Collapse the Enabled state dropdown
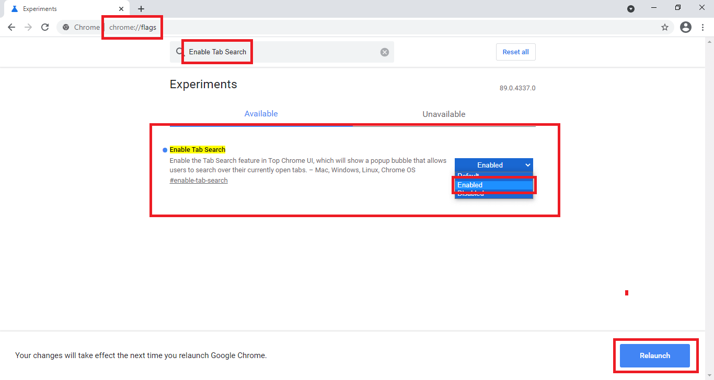Image resolution: width=714 pixels, height=380 pixels. coord(494,165)
